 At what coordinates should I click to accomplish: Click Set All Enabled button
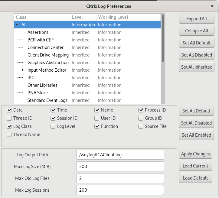point(197,135)
